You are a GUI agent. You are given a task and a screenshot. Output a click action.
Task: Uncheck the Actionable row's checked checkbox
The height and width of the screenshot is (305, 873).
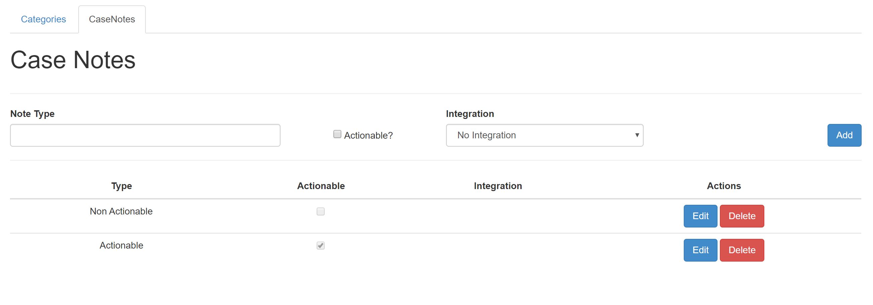321,246
